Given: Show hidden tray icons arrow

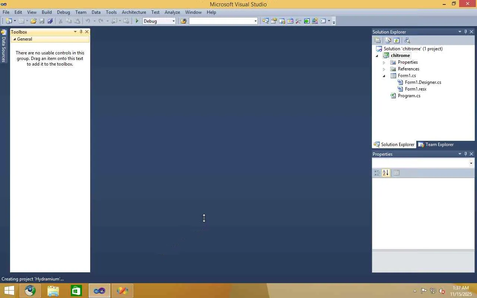Looking at the screenshot, I should (x=415, y=291).
